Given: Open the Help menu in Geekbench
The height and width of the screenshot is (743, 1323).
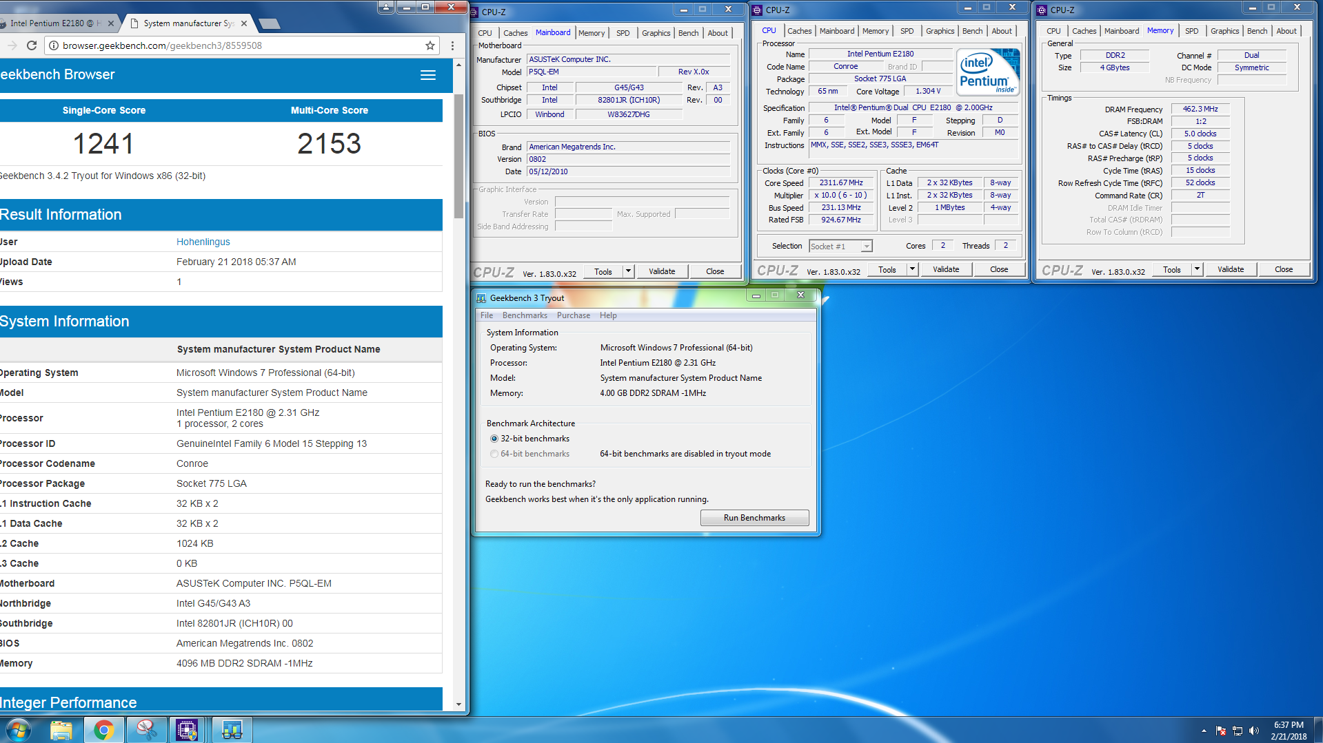Looking at the screenshot, I should [608, 315].
